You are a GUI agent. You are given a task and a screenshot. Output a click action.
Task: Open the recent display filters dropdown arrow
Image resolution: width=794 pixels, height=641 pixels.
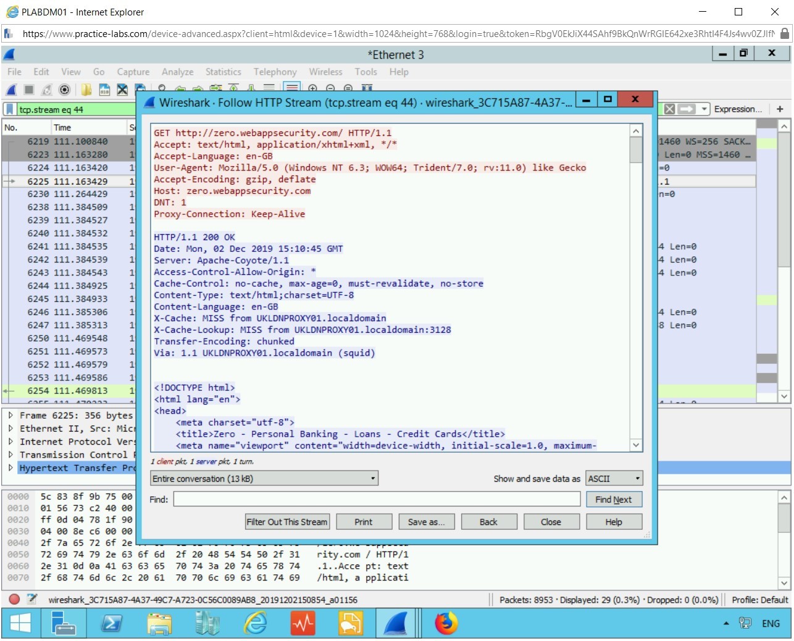tap(704, 109)
